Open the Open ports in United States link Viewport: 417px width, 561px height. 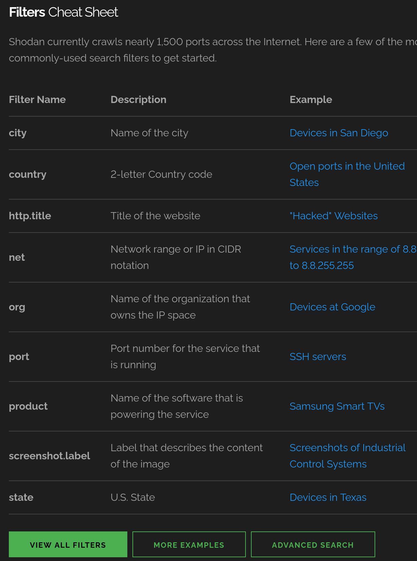point(347,174)
